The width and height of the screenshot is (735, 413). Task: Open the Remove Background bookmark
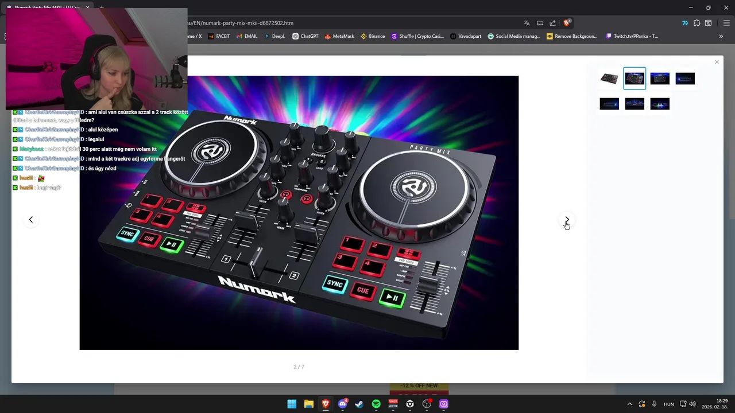coord(572,36)
